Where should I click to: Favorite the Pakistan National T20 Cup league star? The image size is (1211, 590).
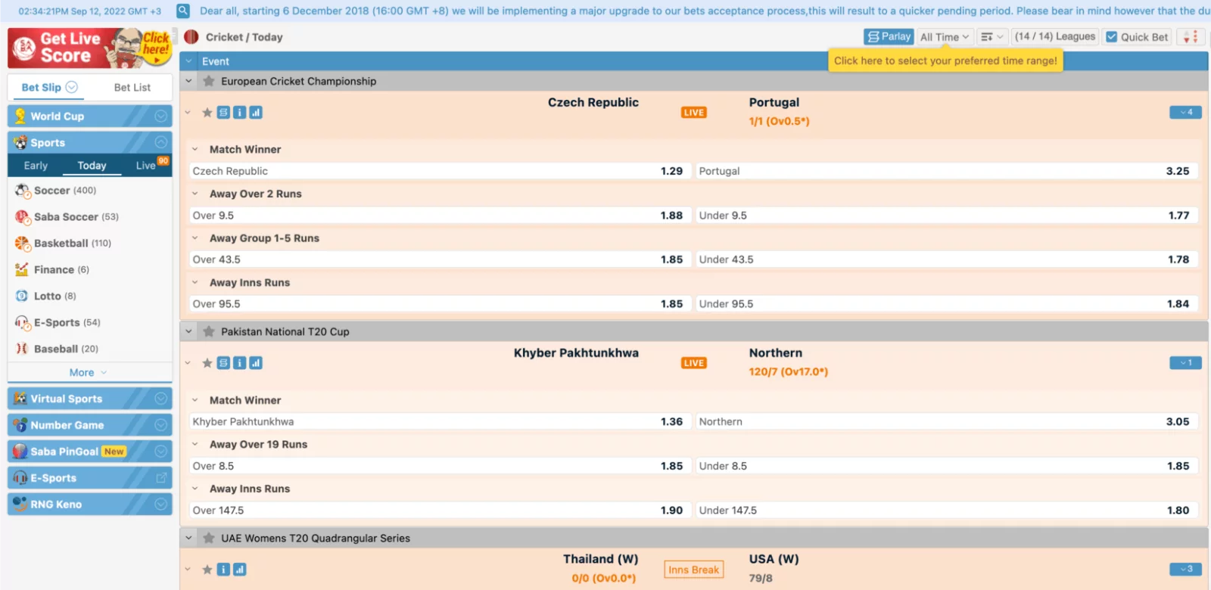coord(209,331)
